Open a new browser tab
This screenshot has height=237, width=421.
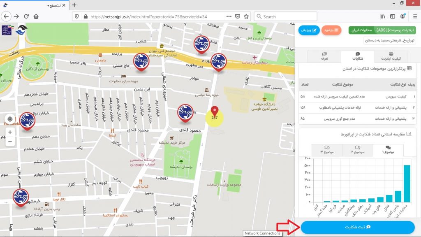click(74, 5)
